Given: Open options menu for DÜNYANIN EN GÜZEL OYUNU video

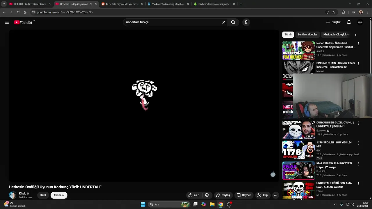Looking at the screenshot, I should (x=358, y=123).
